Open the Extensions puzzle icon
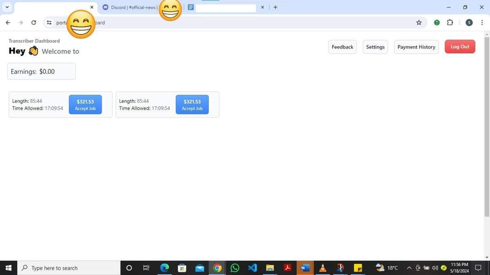Screen dimensions: 490x275 [x=450, y=23]
